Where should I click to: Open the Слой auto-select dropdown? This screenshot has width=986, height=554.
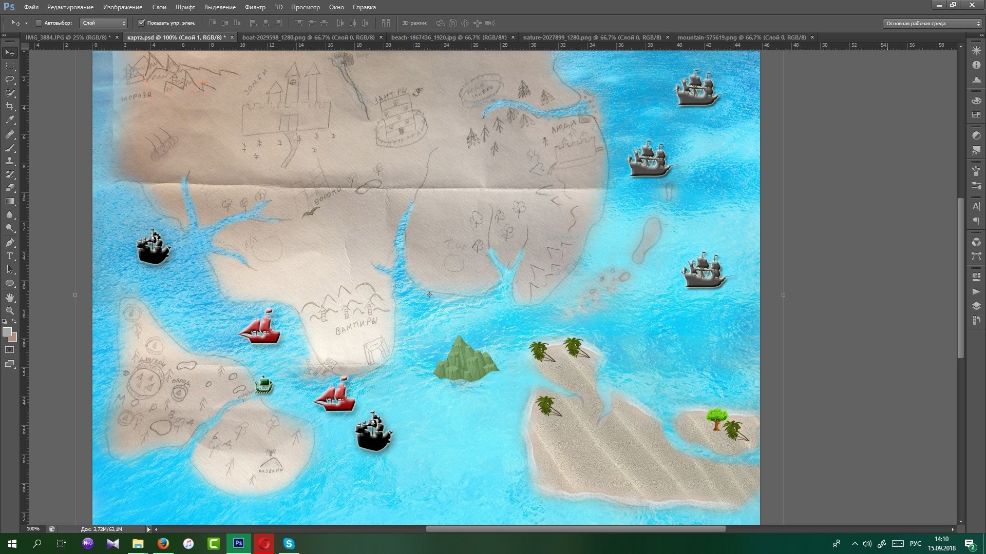pos(103,23)
